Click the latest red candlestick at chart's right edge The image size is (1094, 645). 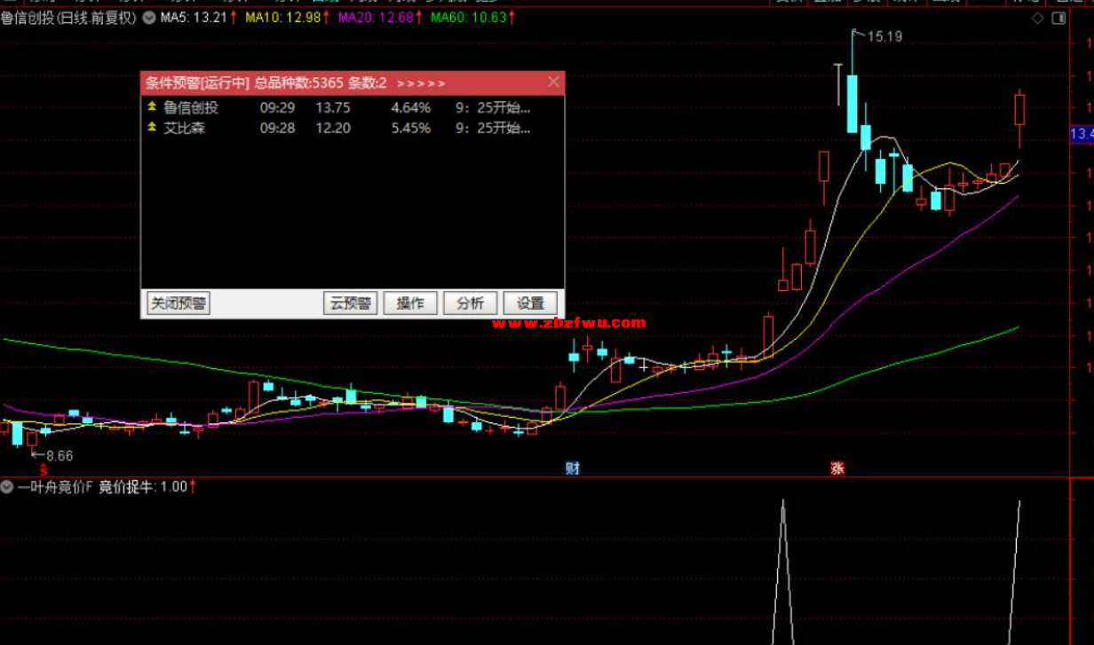[x=1019, y=110]
